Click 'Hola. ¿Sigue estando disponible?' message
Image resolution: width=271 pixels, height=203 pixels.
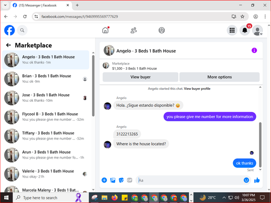coord(148,106)
